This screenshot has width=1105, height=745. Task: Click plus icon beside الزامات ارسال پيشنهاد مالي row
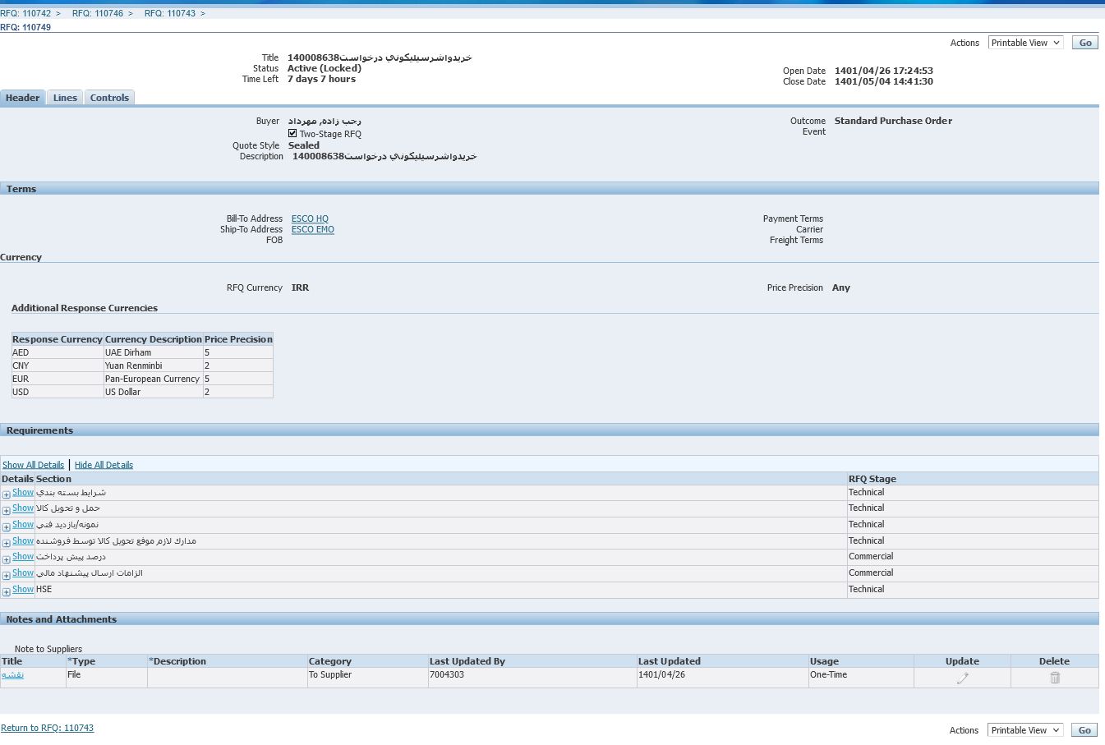(6, 576)
